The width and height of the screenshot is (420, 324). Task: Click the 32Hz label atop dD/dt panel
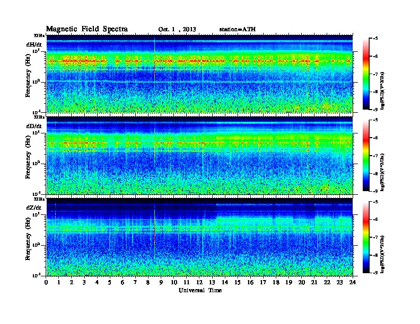pos(39,117)
